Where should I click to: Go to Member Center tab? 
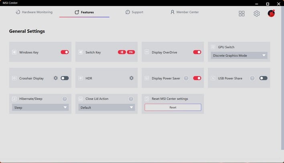(x=185, y=12)
